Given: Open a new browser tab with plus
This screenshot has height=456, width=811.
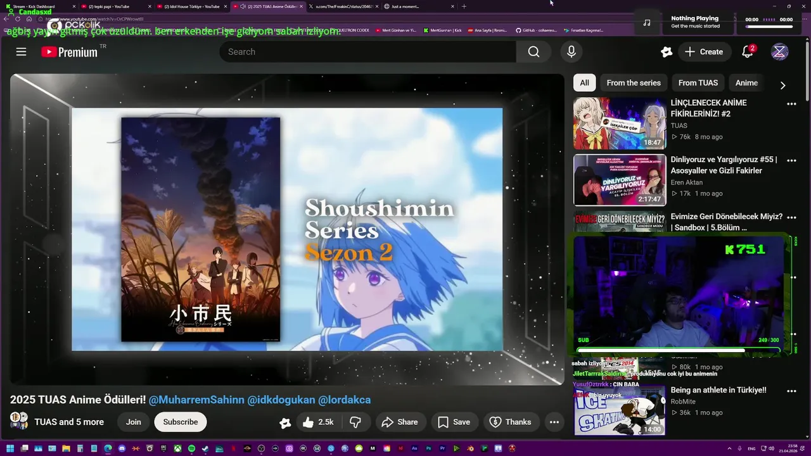Looking at the screenshot, I should [464, 6].
